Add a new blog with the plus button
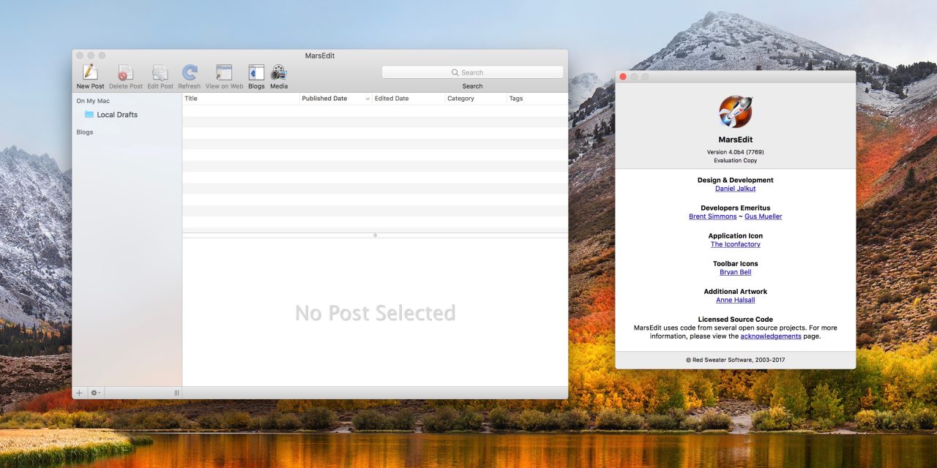937x468 pixels. pos(79,393)
